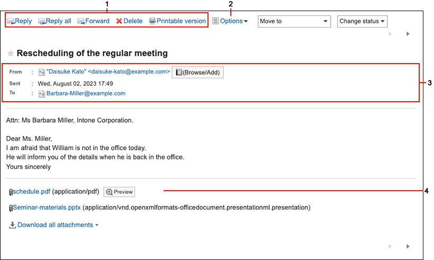Star the Rescheduling of the regular meeting email
This screenshot has width=434, height=260.
pyautogui.click(x=11, y=53)
